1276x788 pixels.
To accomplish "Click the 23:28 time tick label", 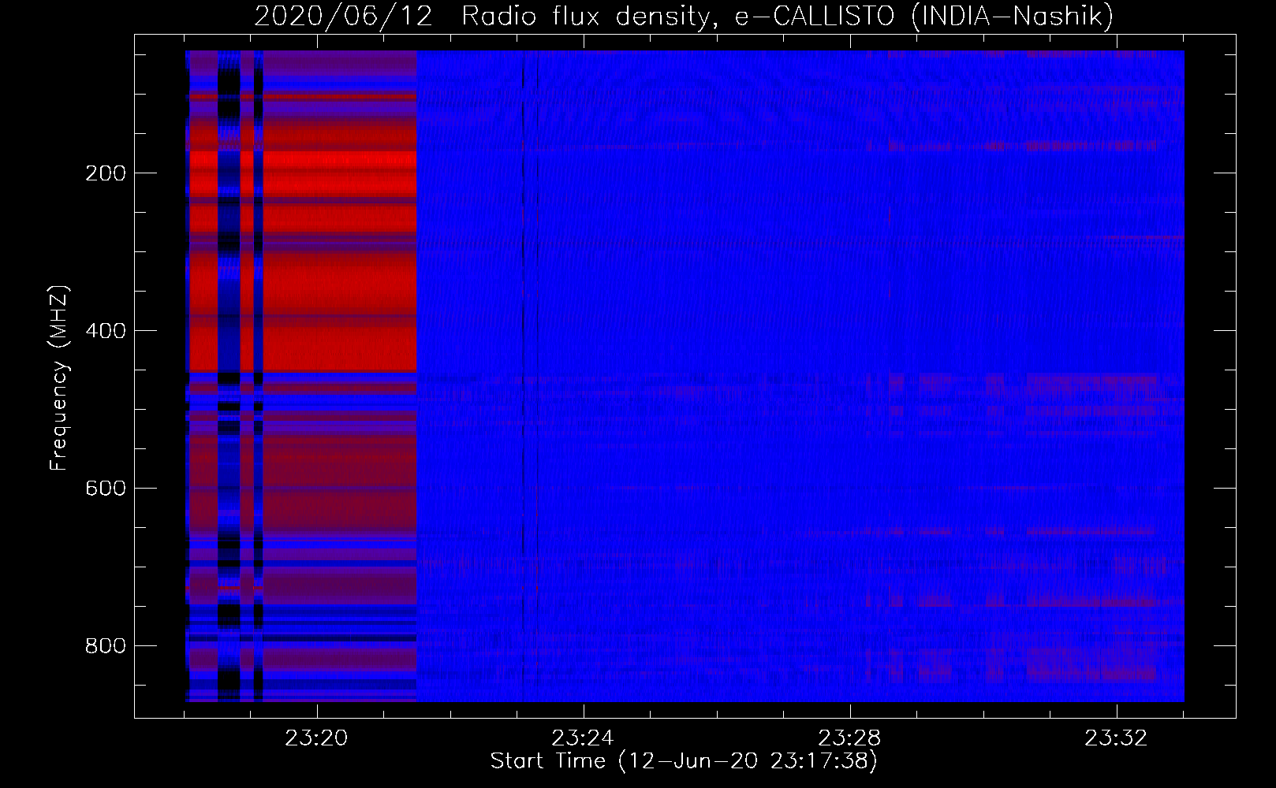I will (849, 738).
